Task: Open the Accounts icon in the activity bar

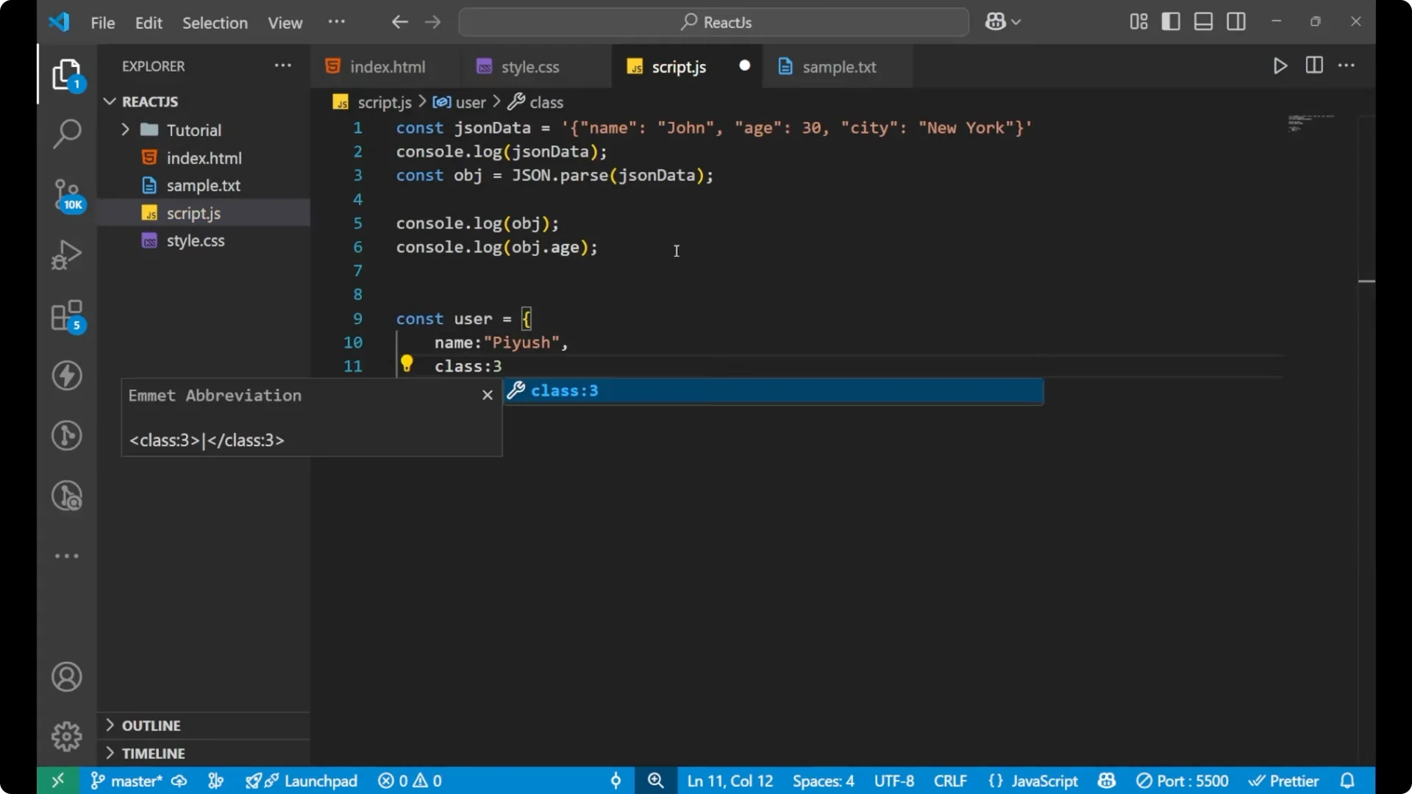Action: (x=66, y=676)
